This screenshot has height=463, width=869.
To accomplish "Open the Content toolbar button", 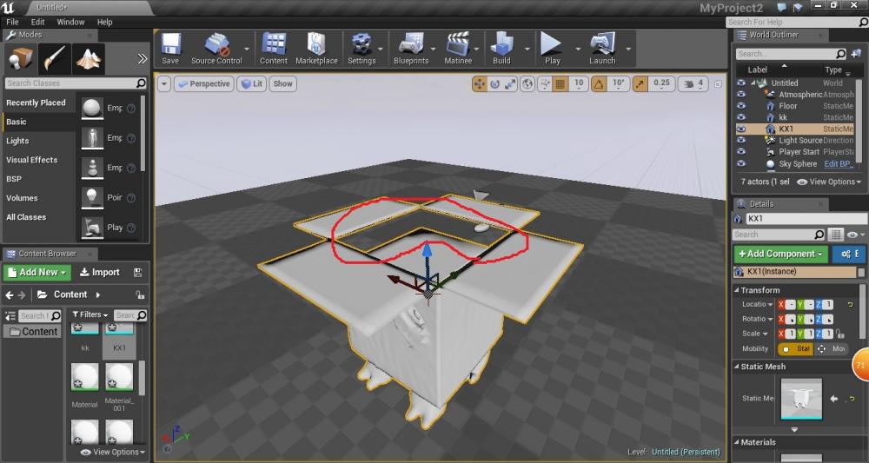I will (274, 49).
